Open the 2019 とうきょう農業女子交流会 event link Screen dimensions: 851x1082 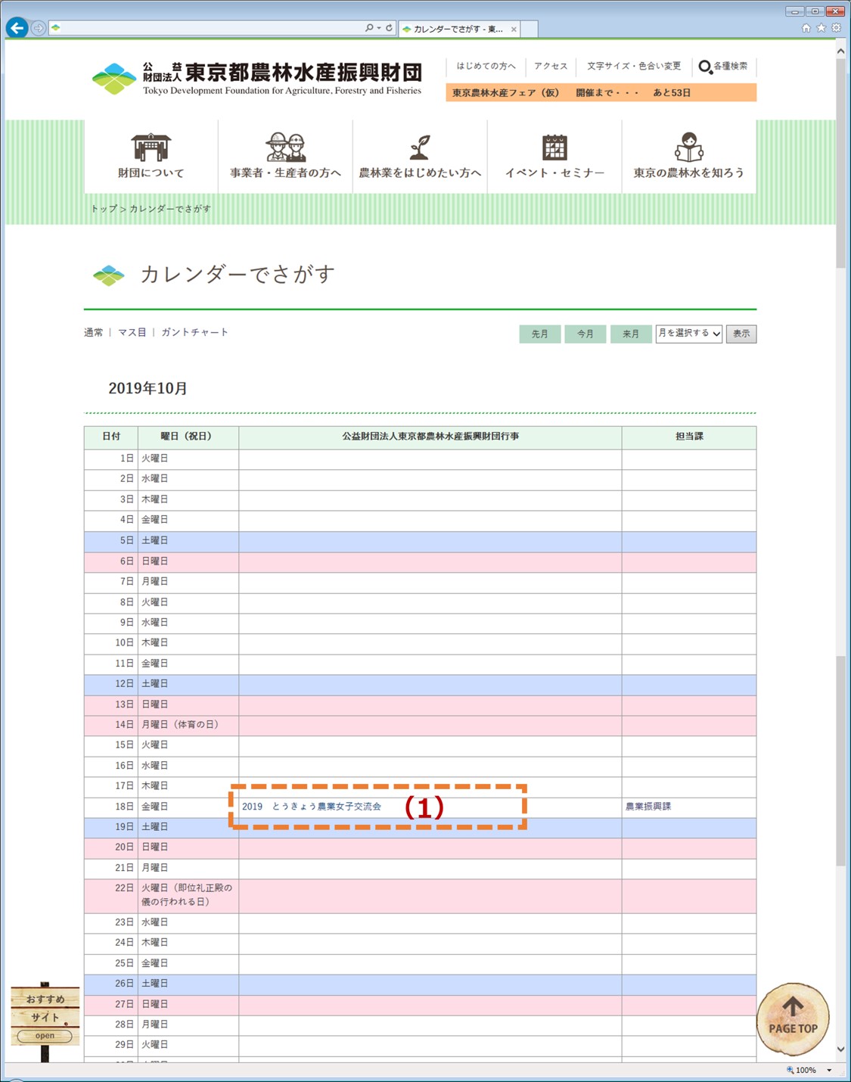(x=312, y=807)
